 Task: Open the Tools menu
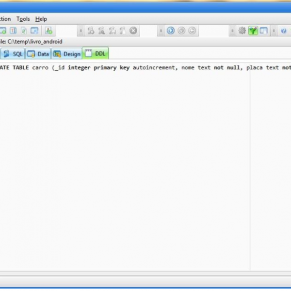pyautogui.click(x=23, y=19)
